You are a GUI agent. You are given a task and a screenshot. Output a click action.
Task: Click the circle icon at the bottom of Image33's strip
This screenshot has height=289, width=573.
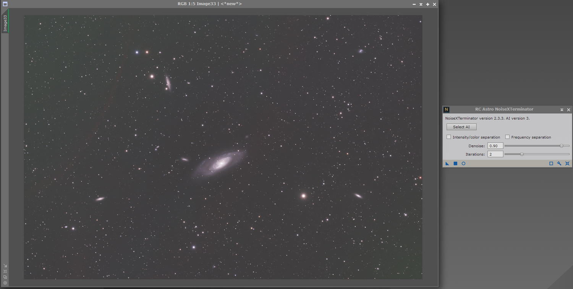5,283
